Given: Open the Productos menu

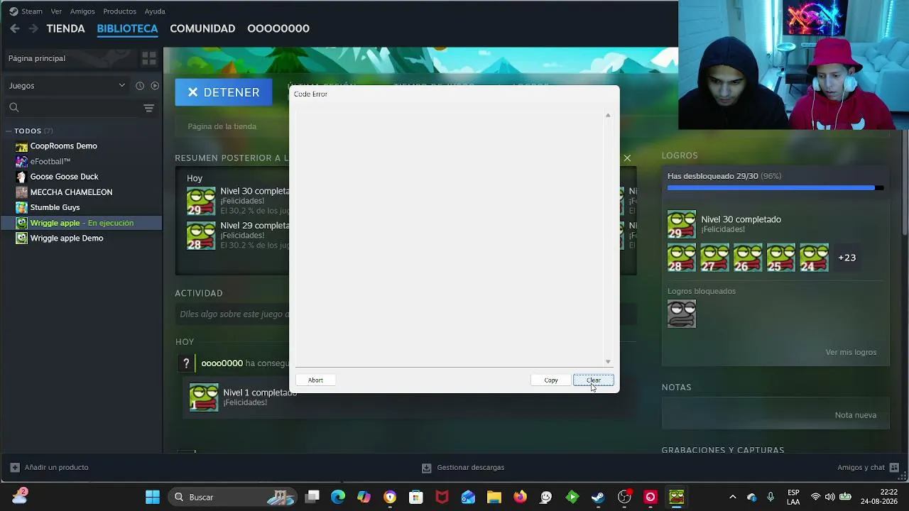Looking at the screenshot, I should pyautogui.click(x=119, y=11).
